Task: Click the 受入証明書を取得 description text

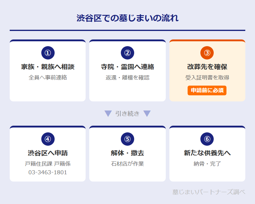Action: [207, 78]
